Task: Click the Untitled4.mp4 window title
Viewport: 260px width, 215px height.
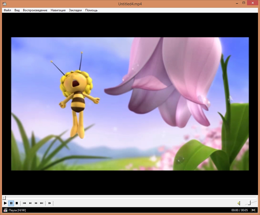Action: [x=130, y=4]
